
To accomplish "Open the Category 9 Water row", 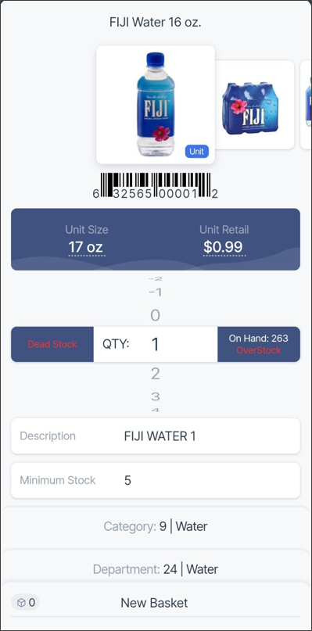I will pos(156,526).
